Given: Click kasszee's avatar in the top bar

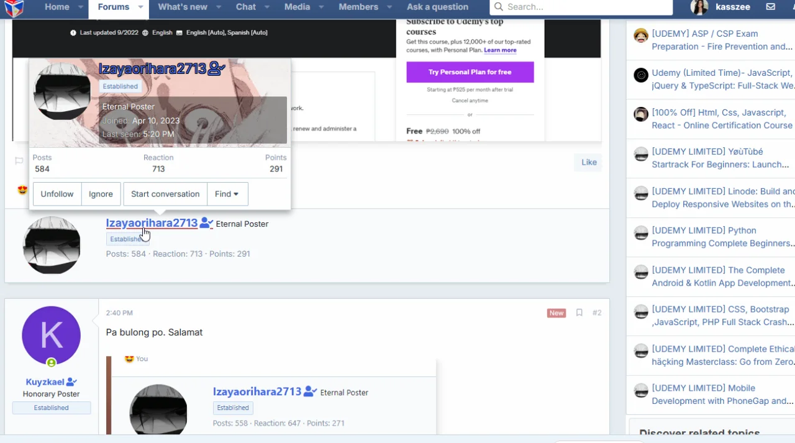Looking at the screenshot, I should click(x=699, y=7).
